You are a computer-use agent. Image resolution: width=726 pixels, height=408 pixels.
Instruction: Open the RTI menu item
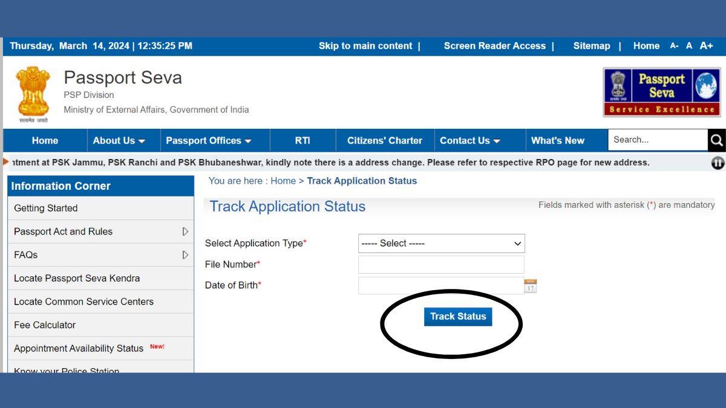tap(302, 140)
